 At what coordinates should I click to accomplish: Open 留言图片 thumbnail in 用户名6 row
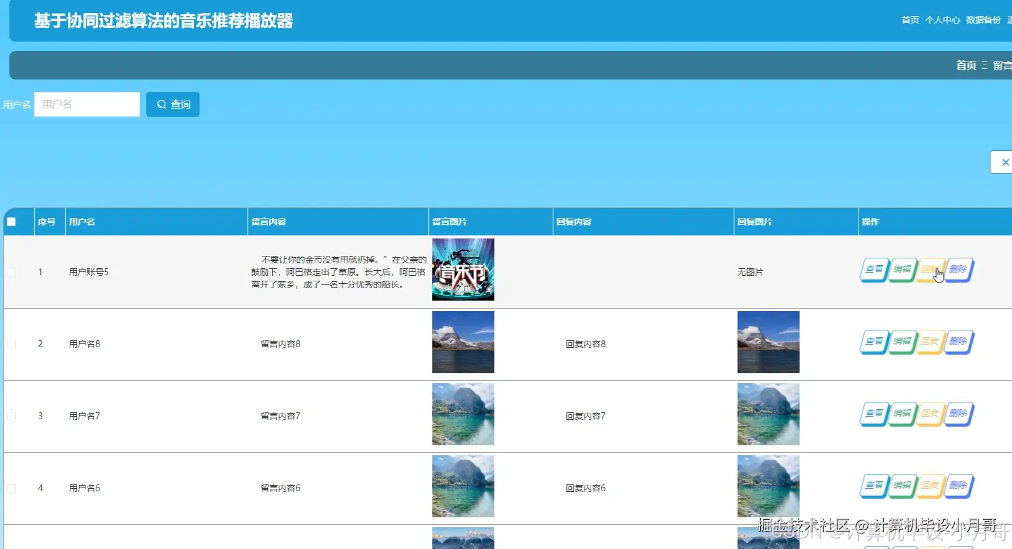pyautogui.click(x=463, y=486)
